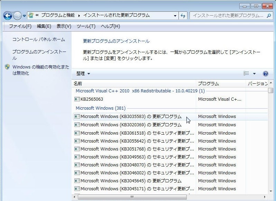The width and height of the screenshot is (276, 201).
Task: Click the Back navigation arrow button
Action: [x=8, y=16]
